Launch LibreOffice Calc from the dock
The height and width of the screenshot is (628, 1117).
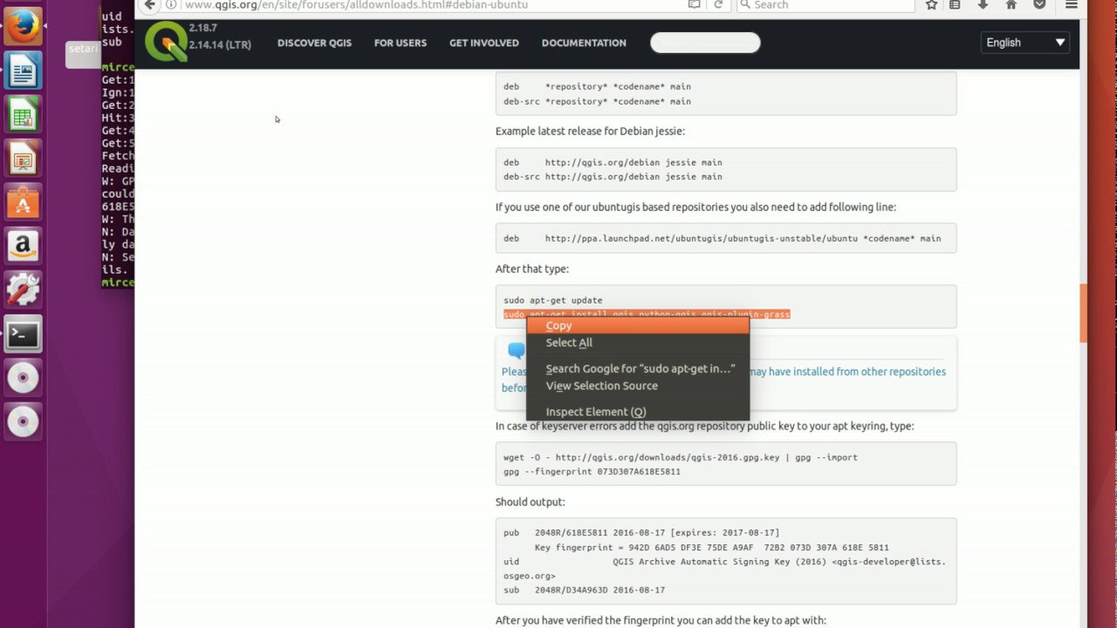point(24,116)
